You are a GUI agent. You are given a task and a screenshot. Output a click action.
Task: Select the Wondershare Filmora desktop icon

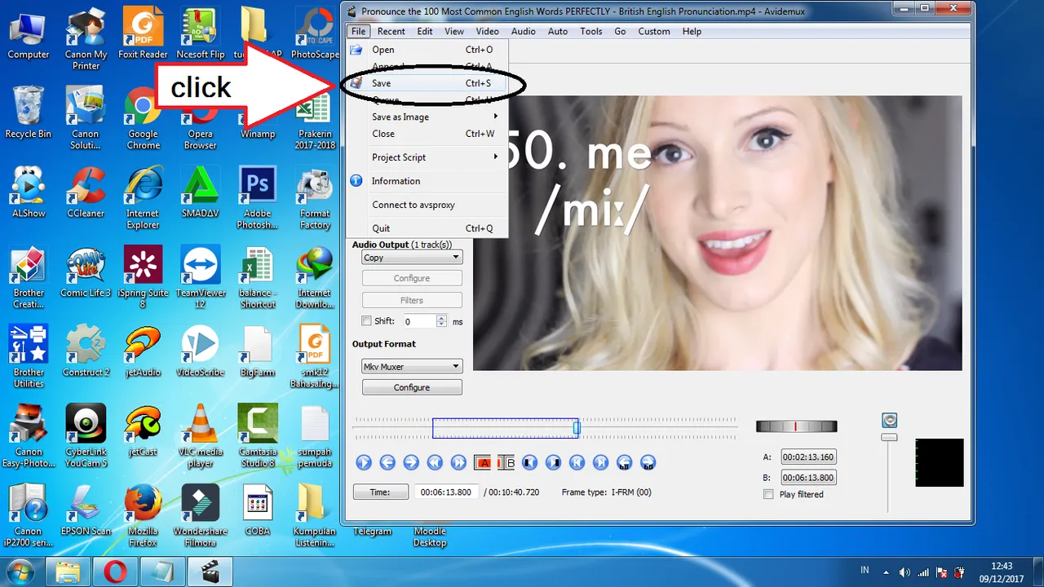[x=200, y=515]
